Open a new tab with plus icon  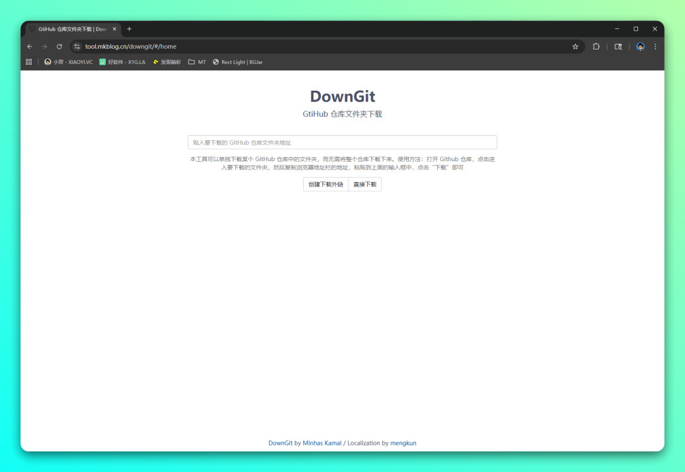click(x=129, y=29)
